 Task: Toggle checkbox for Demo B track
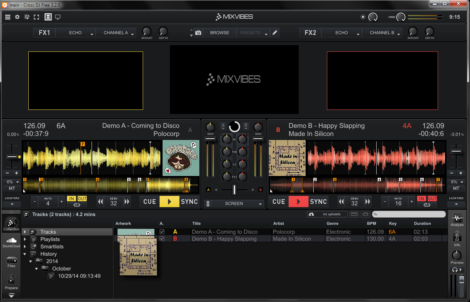click(162, 239)
